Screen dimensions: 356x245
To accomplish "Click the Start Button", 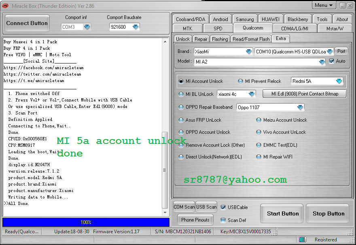I will (x=282, y=214).
